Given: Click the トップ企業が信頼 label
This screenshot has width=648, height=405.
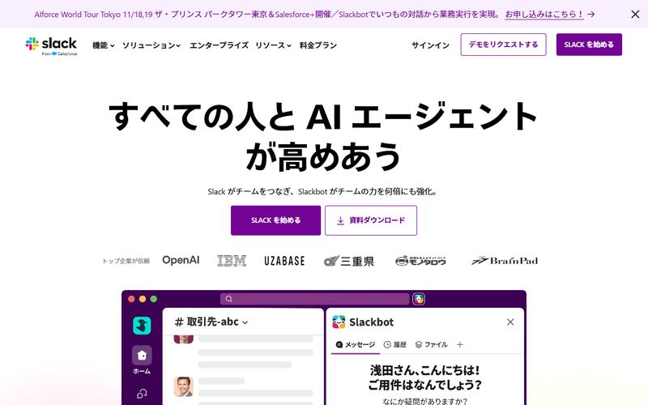Looking at the screenshot, I should (x=126, y=261).
